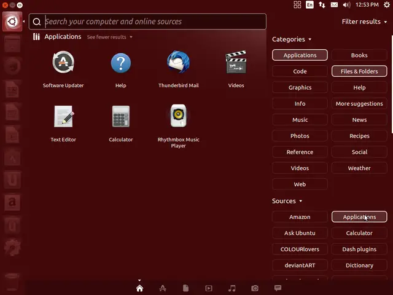
Task: Toggle the Social category filter
Action: (x=359, y=152)
